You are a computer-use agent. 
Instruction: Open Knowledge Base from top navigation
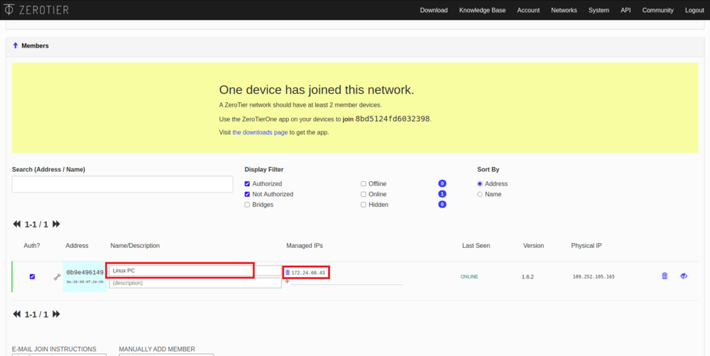tap(482, 10)
